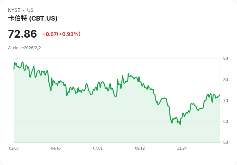Viewport: 237px width, 165px height.
Task: Select the 02/03 date marker
Action: pyautogui.click(x=14, y=148)
